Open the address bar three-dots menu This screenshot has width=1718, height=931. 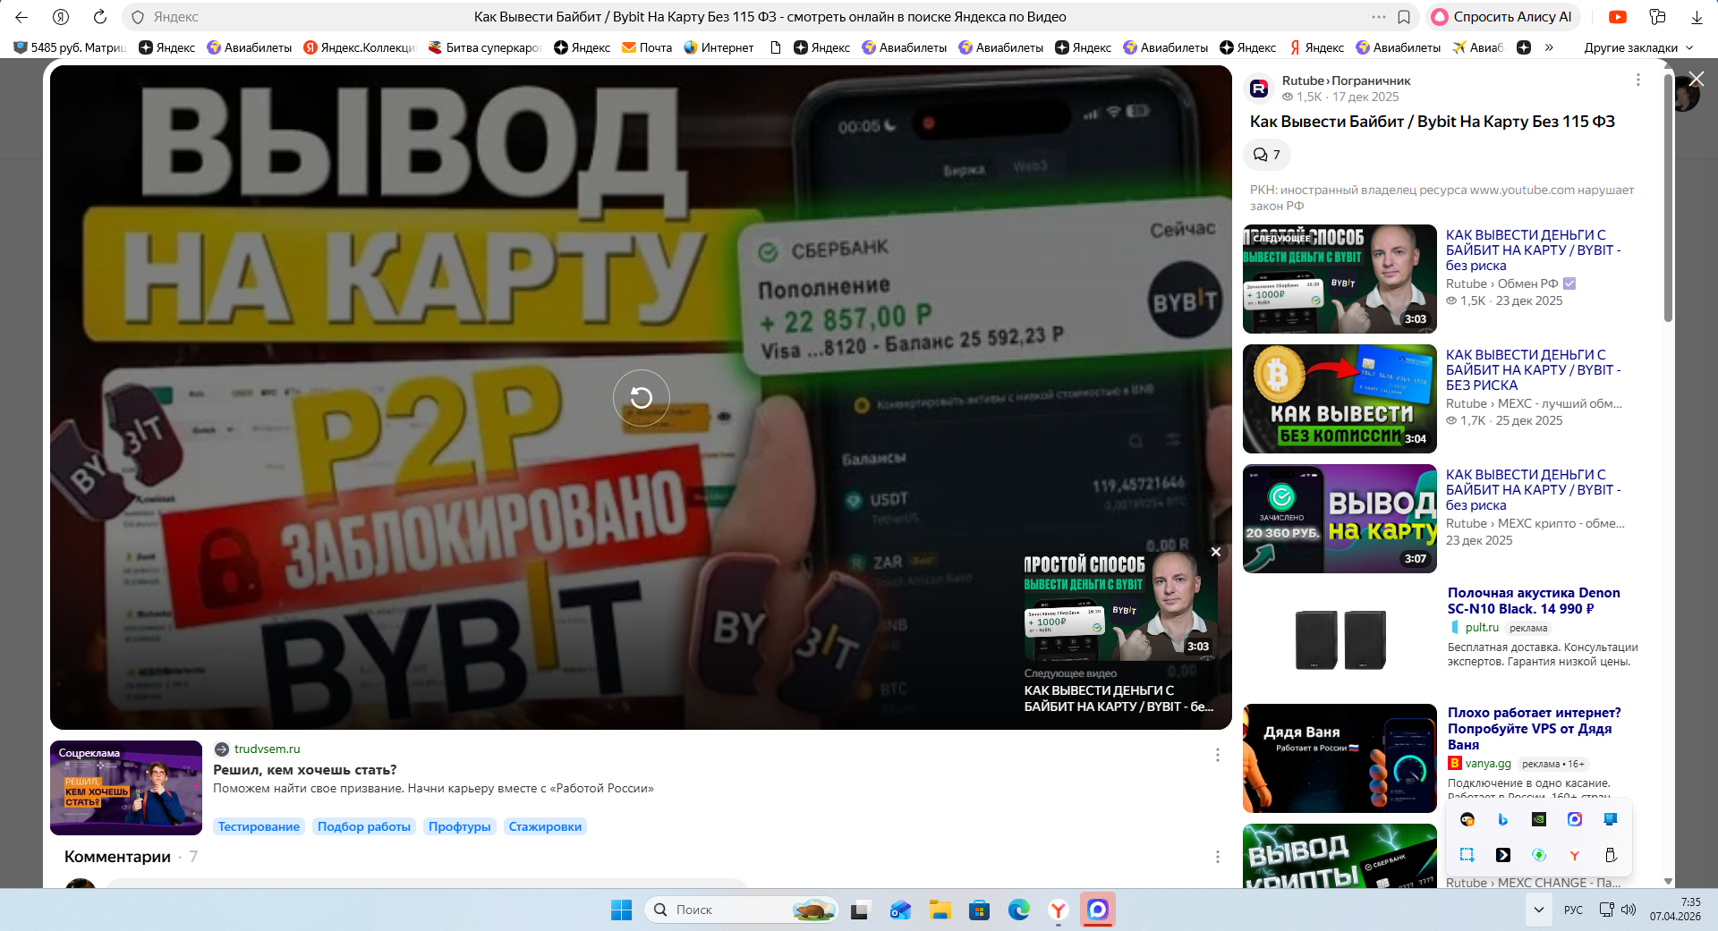[1379, 17]
